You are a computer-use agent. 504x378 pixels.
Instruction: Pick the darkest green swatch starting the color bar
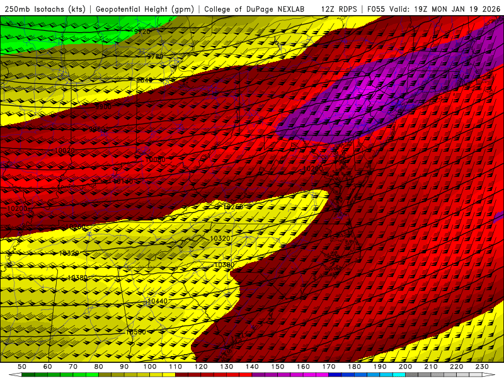[28, 375]
